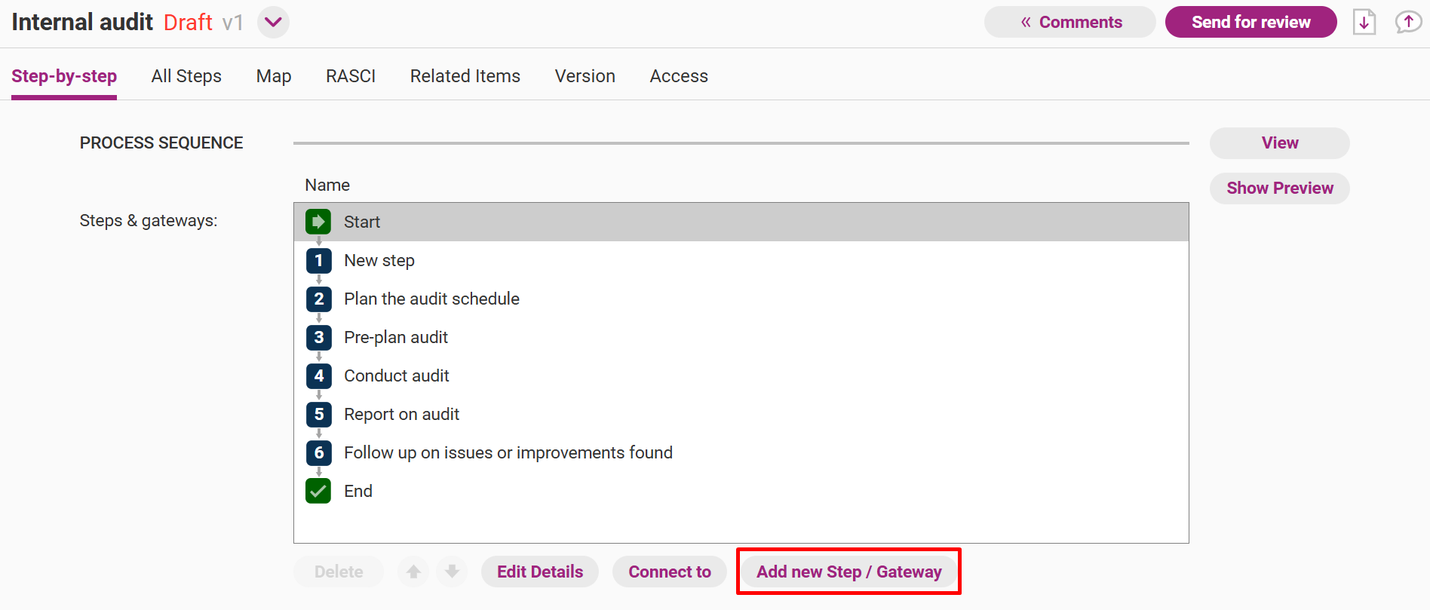Switch to the Step-by-step tab

tap(64, 76)
